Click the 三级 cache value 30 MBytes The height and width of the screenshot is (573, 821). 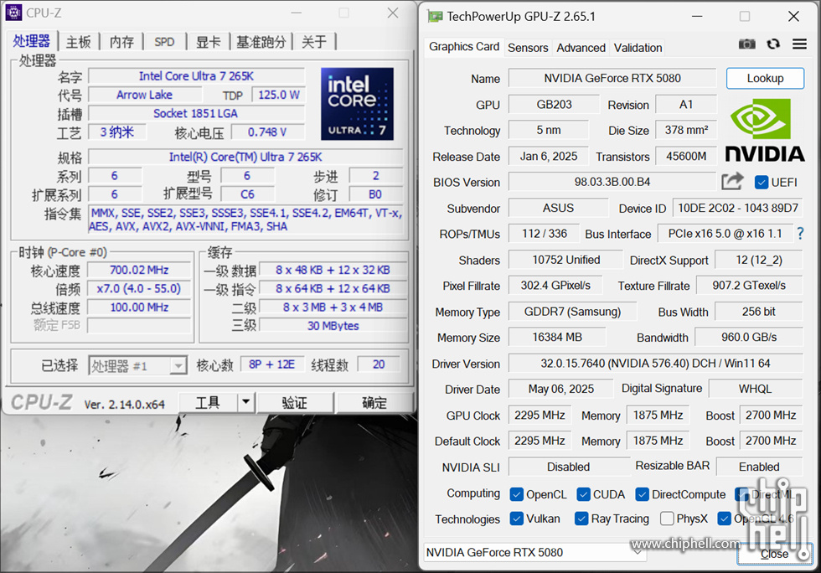(x=333, y=326)
